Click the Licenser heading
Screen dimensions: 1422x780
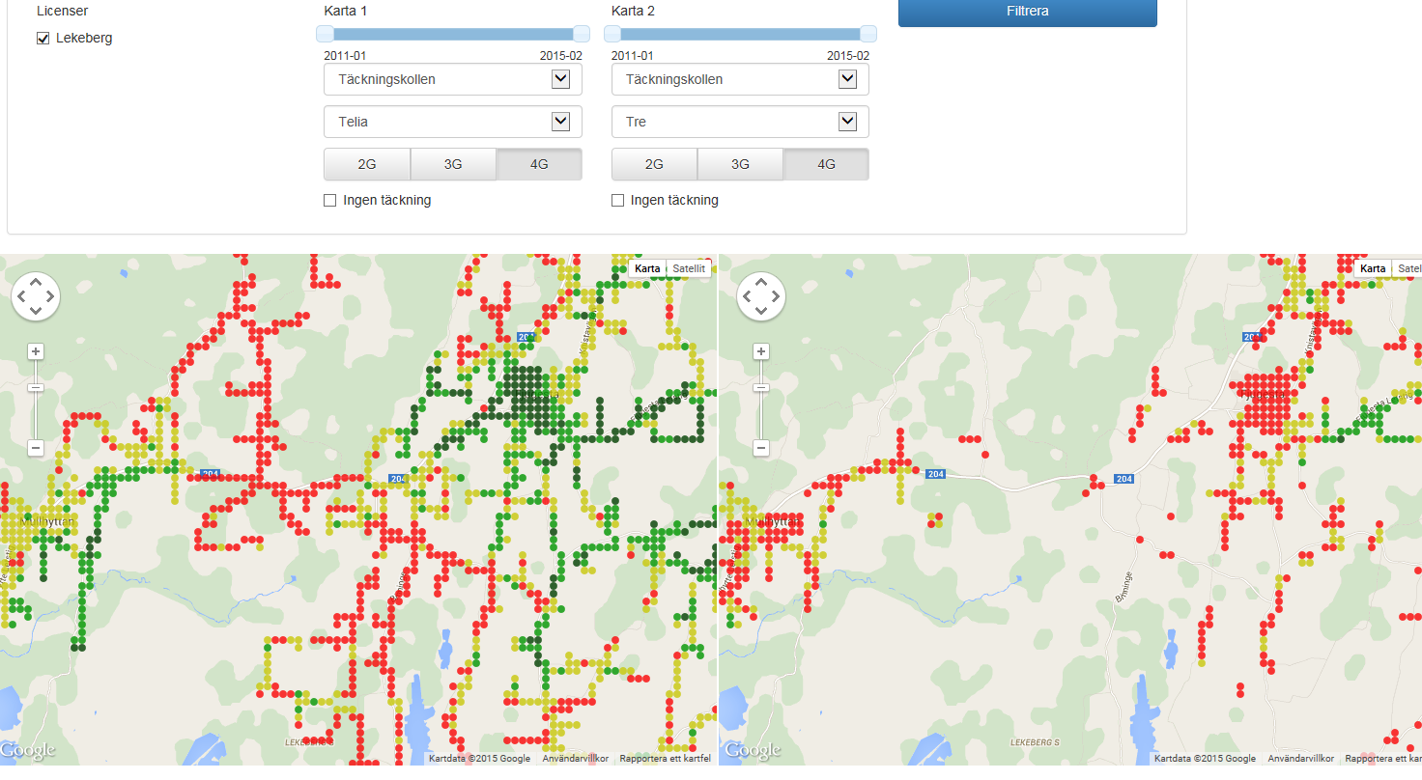tap(62, 12)
